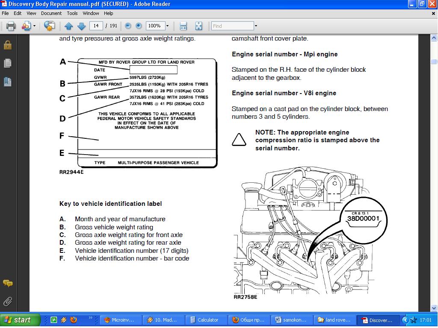
Task: Open the Pages thumbnails panel icon
Action: tap(8, 63)
